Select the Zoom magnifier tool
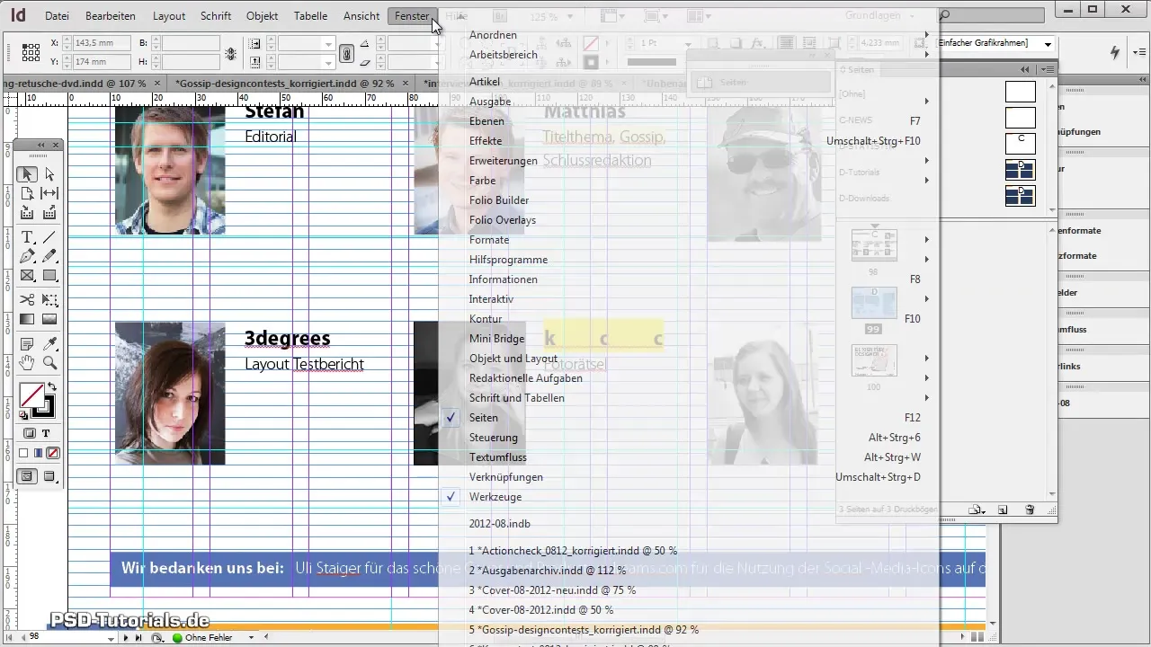Viewport: 1151px width, 647px height. coord(49,362)
